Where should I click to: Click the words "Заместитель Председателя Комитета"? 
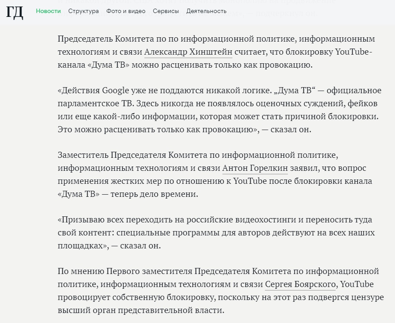(133, 155)
